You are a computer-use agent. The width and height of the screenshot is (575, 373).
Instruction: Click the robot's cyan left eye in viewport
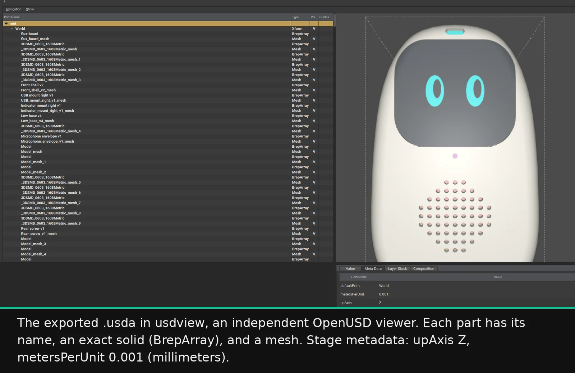435,91
